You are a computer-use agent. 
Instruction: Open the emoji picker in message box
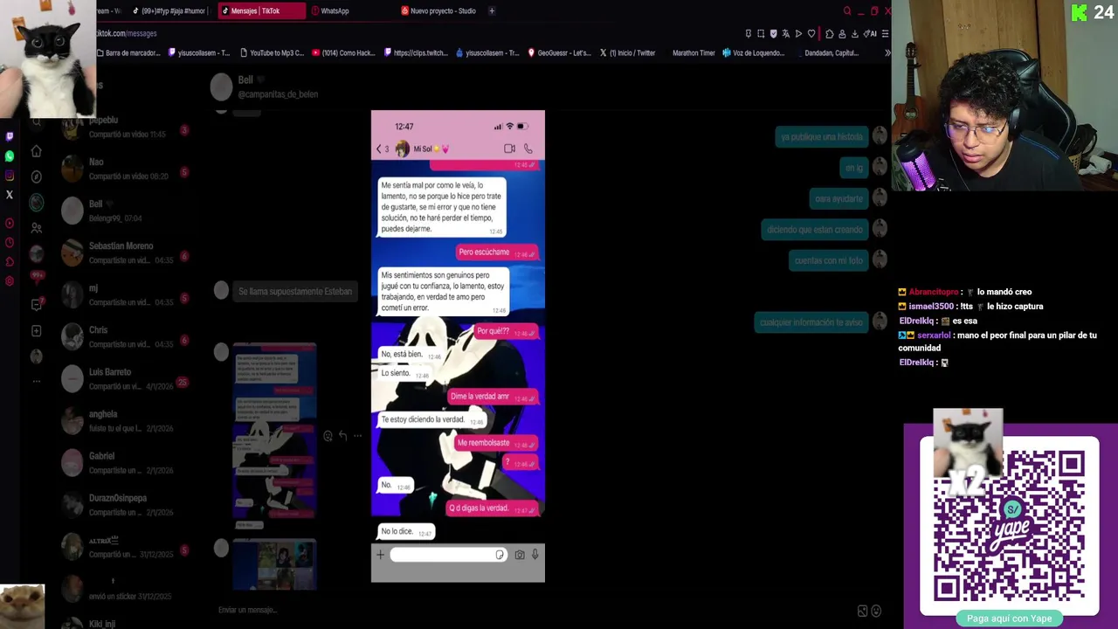point(876,611)
